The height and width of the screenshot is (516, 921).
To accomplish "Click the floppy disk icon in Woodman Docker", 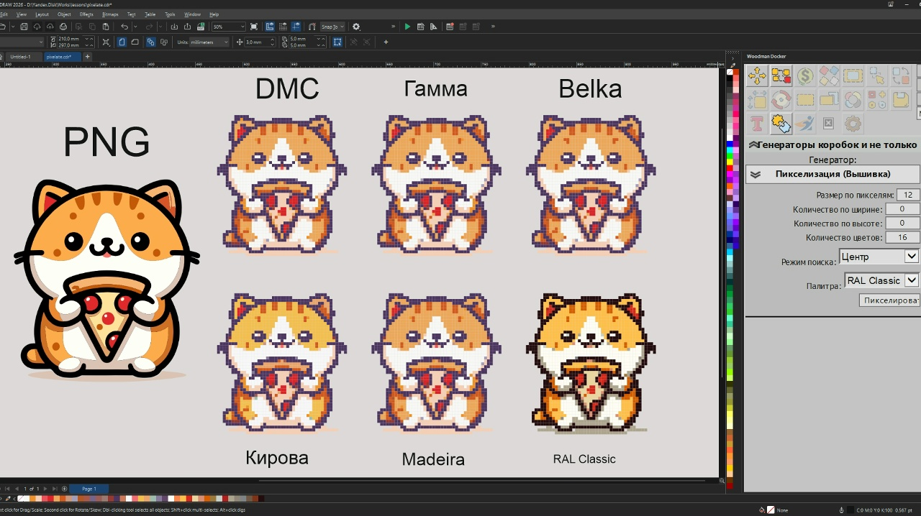I will coord(901,99).
